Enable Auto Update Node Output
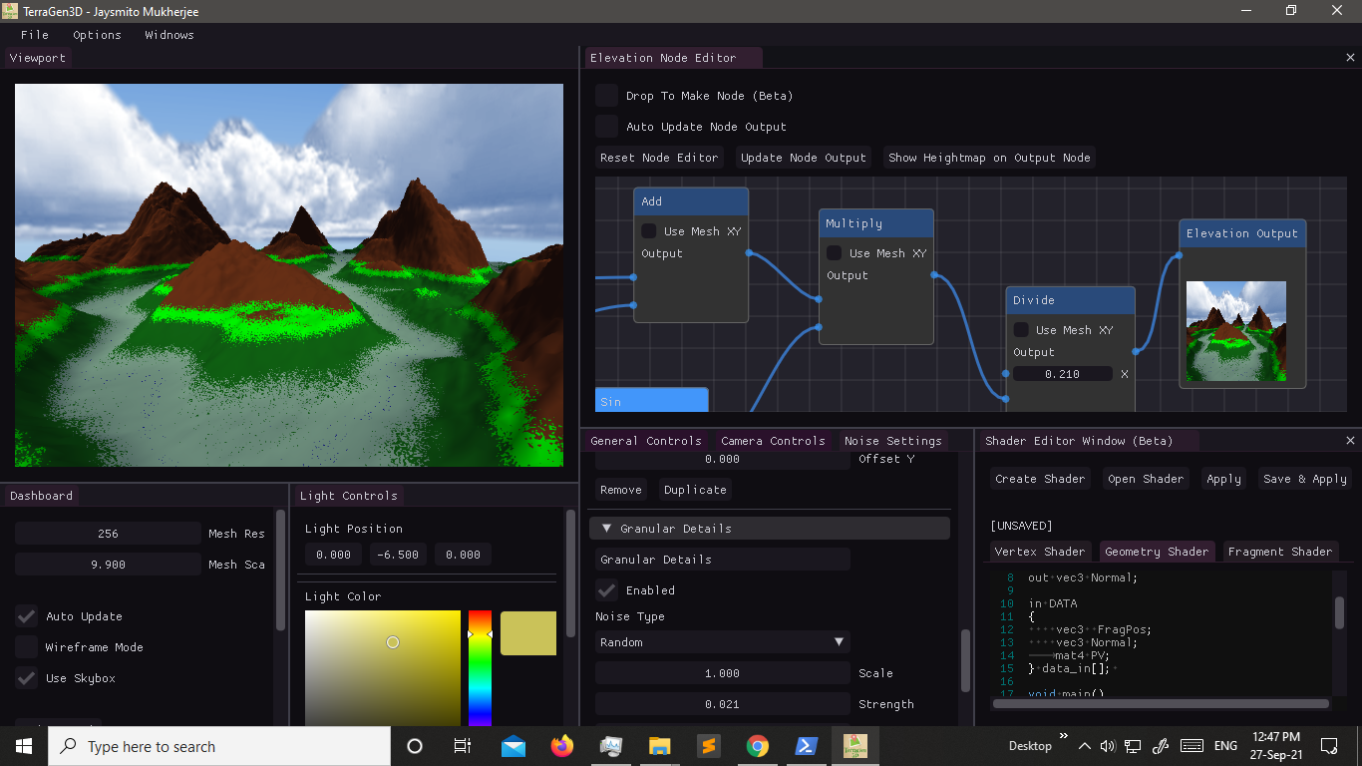1362x766 pixels. pyautogui.click(x=606, y=127)
